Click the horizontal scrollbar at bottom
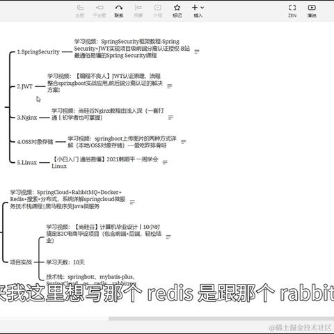The height and width of the screenshot is (334, 334). point(221,319)
